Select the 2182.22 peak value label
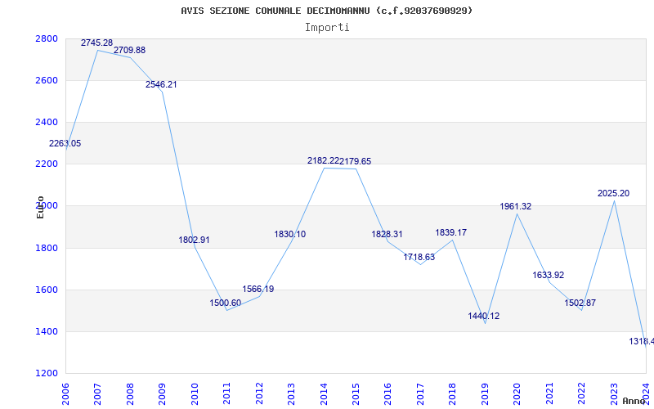654x409 pixels. tap(323, 161)
